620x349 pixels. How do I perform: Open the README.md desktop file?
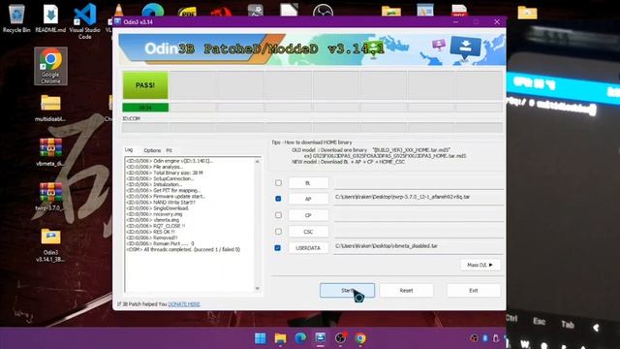[x=50, y=17]
